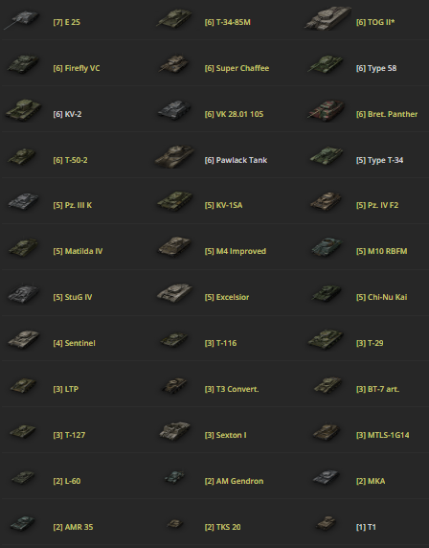Open the Type T-34 entry
The width and height of the screenshot is (429, 548).
[380, 160]
